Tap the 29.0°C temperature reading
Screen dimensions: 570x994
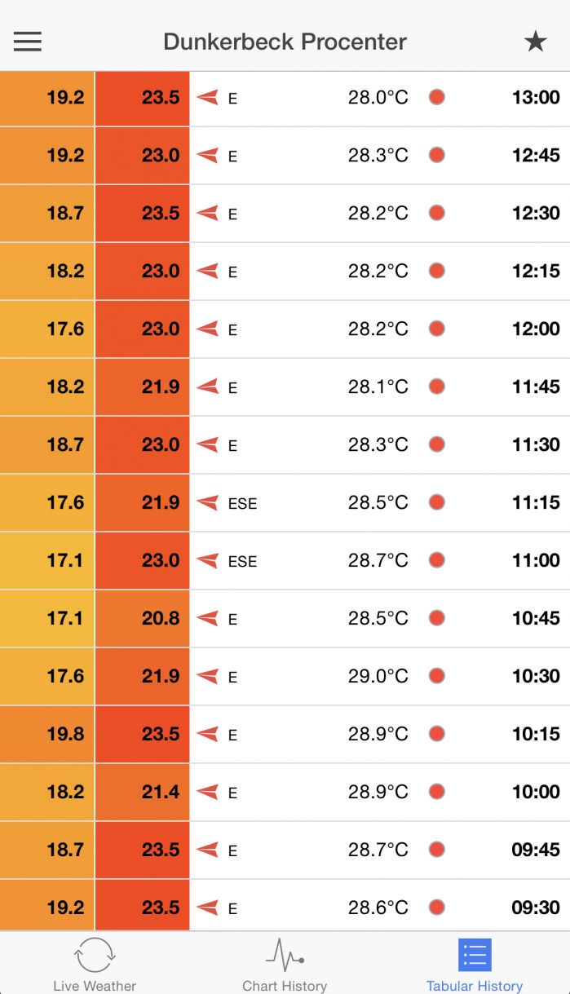click(378, 676)
